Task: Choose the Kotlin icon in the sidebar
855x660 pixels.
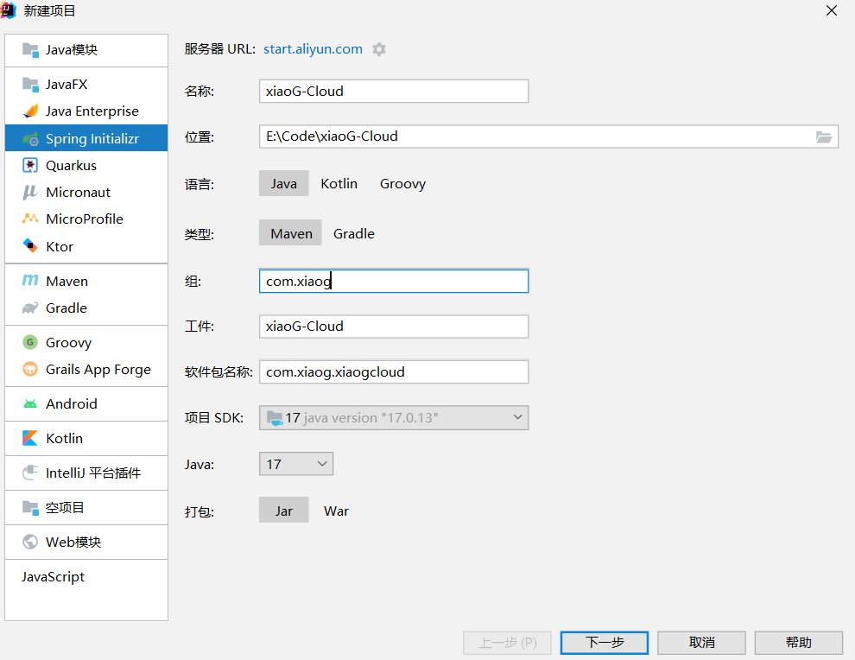Action: click(x=30, y=438)
